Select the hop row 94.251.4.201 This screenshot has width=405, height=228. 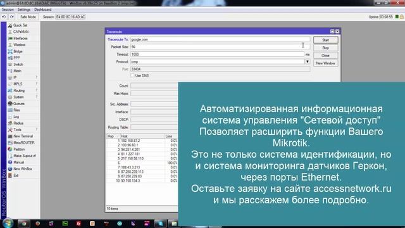[x=142, y=149]
